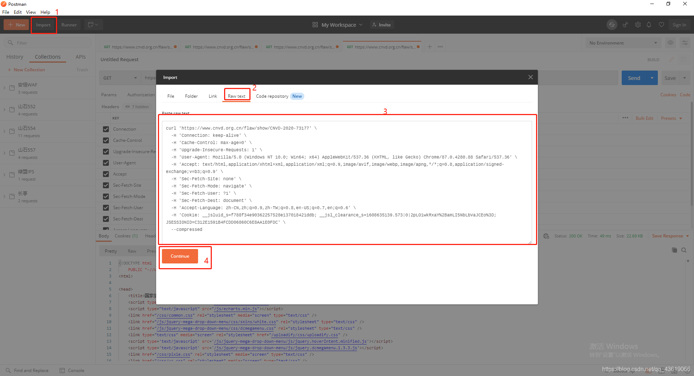The width and height of the screenshot is (694, 376).
Task: Open the tab options ellipsis menu
Action: coord(440,47)
